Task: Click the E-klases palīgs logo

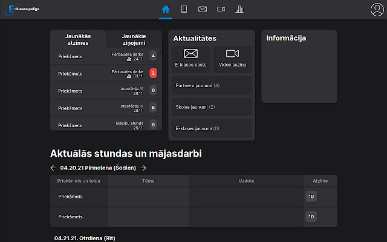Action: coord(22,10)
